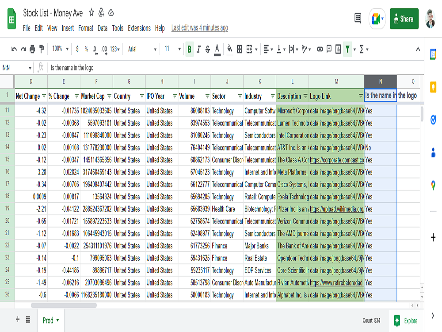Screen dimensions: 442x332
Task: Open Google Maps side panel icon
Action: [433, 185]
